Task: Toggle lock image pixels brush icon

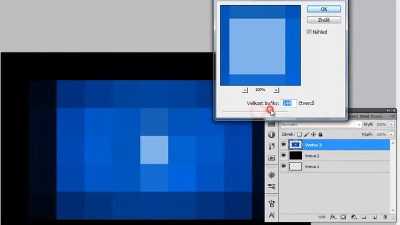Action: [306, 134]
